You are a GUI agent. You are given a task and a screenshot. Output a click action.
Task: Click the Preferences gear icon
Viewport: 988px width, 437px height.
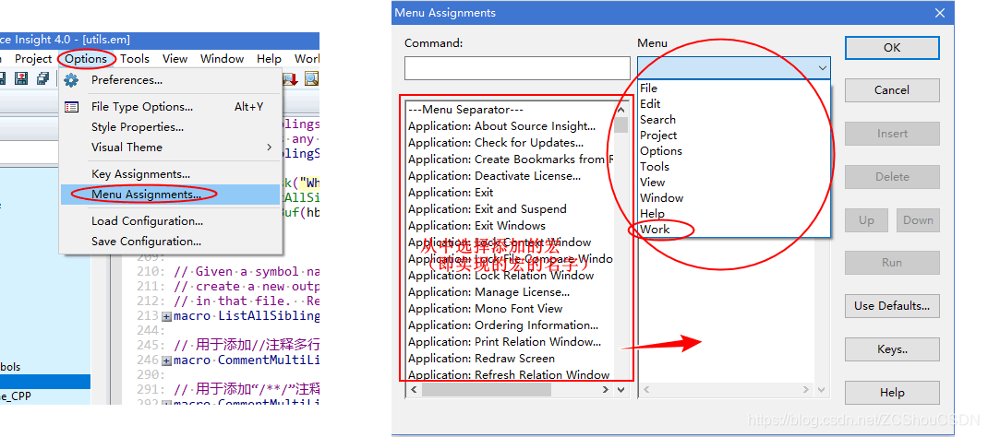(x=71, y=80)
